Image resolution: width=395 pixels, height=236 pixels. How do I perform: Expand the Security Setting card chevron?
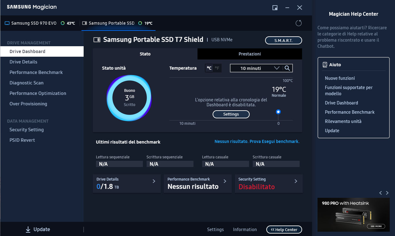tap(296, 181)
